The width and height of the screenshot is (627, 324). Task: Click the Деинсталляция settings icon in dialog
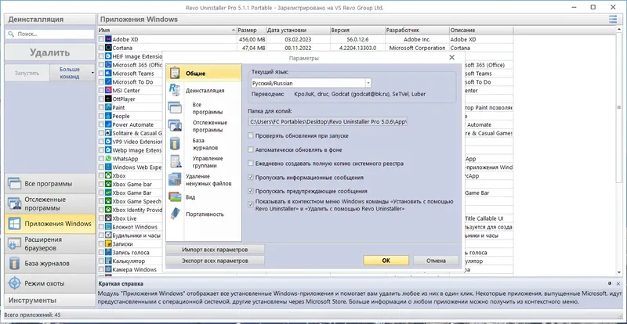point(175,90)
